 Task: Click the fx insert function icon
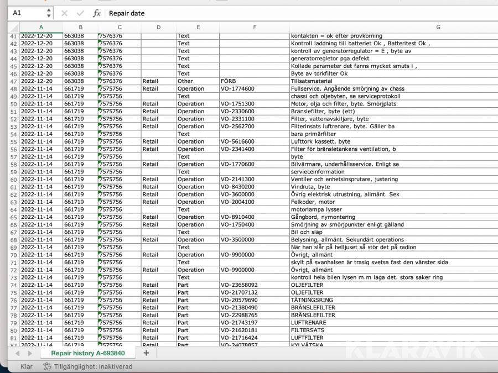coord(96,13)
